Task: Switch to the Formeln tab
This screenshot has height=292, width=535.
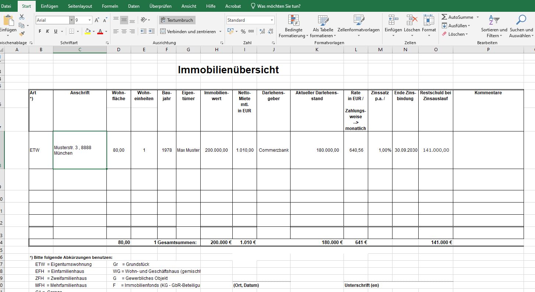Action: 110,6
